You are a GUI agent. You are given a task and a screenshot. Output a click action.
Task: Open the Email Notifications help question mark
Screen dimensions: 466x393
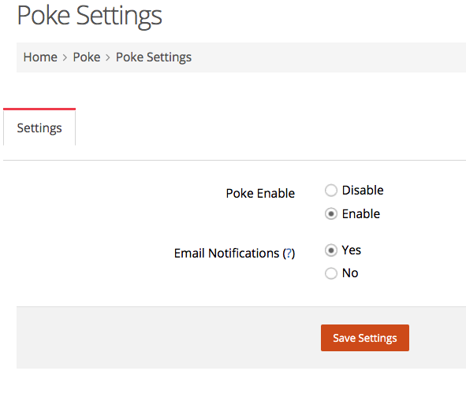click(289, 253)
